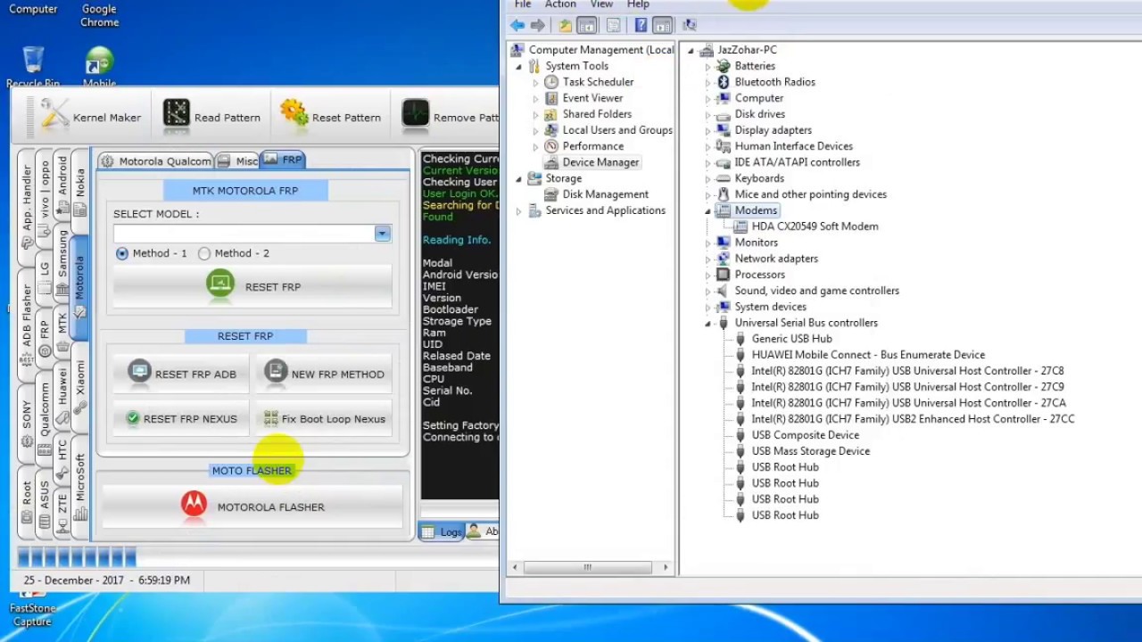The image size is (1142, 642).
Task: Open the Samsung vertical tab
Action: (62, 261)
